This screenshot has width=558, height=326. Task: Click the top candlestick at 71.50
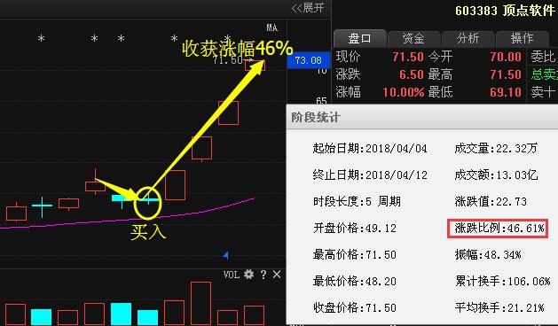click(x=255, y=66)
